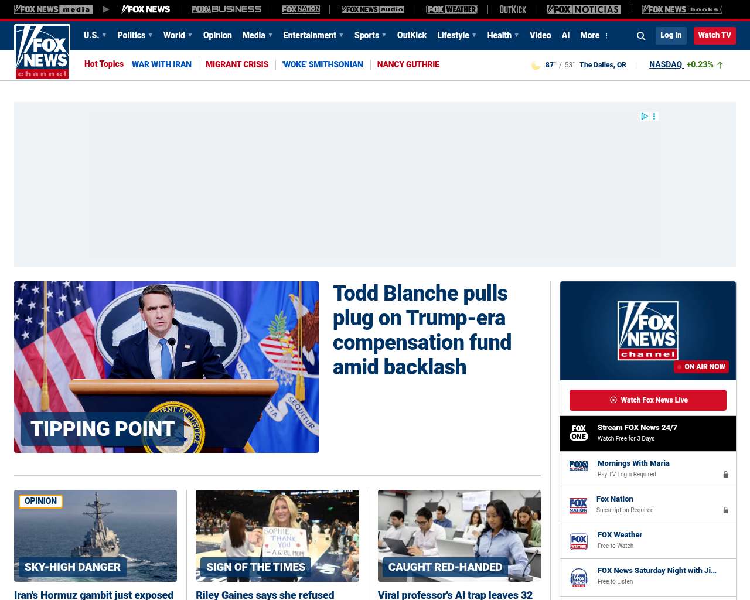Go to OutKick in main navigation
The height and width of the screenshot is (600, 750).
tap(412, 35)
